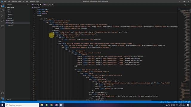The height and width of the screenshot is (107, 191).
Task: Open head.php in explorer tree
Action: pyautogui.click(x=11, y=21)
